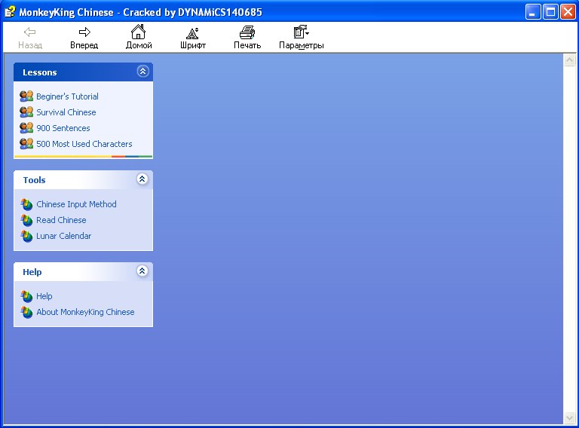Open Beginer's Tutorial lesson link
The width and height of the screenshot is (579, 428).
point(67,96)
